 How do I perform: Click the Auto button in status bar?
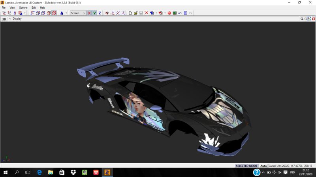click(x=263, y=166)
